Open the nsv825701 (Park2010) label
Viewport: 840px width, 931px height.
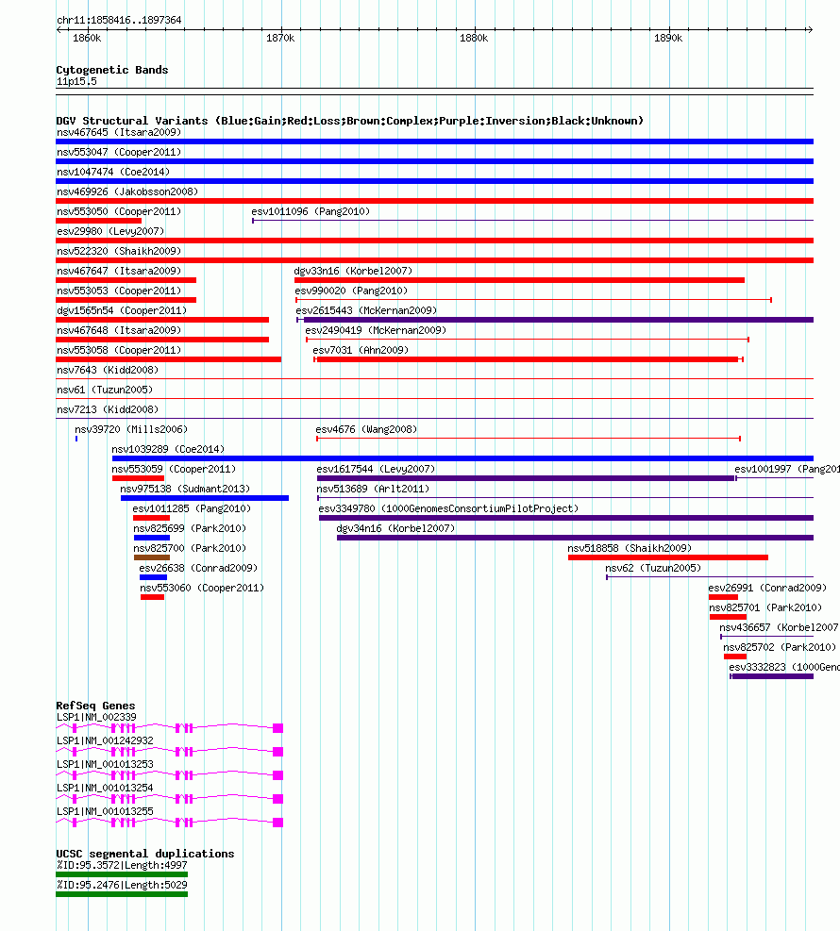click(x=765, y=607)
